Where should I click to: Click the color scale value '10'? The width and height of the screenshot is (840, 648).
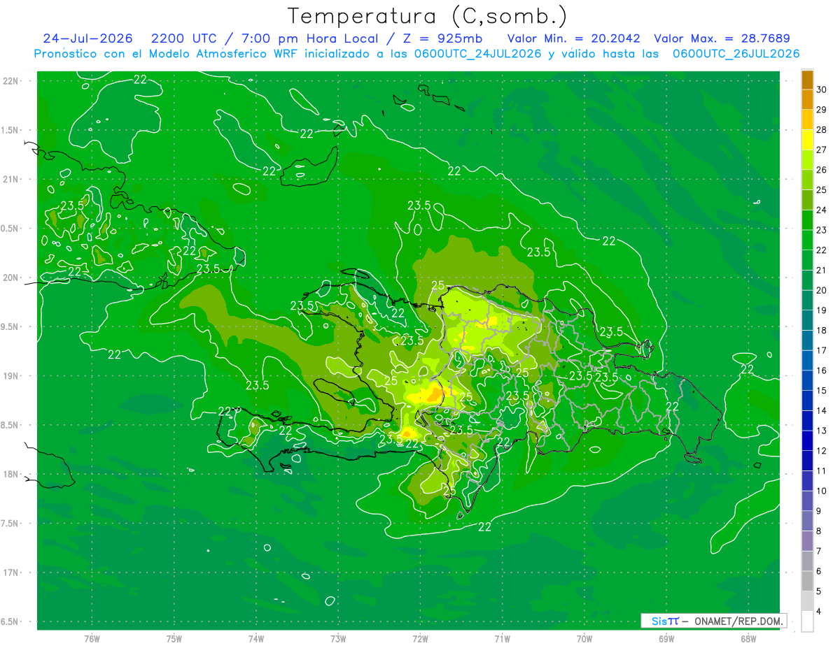point(821,491)
